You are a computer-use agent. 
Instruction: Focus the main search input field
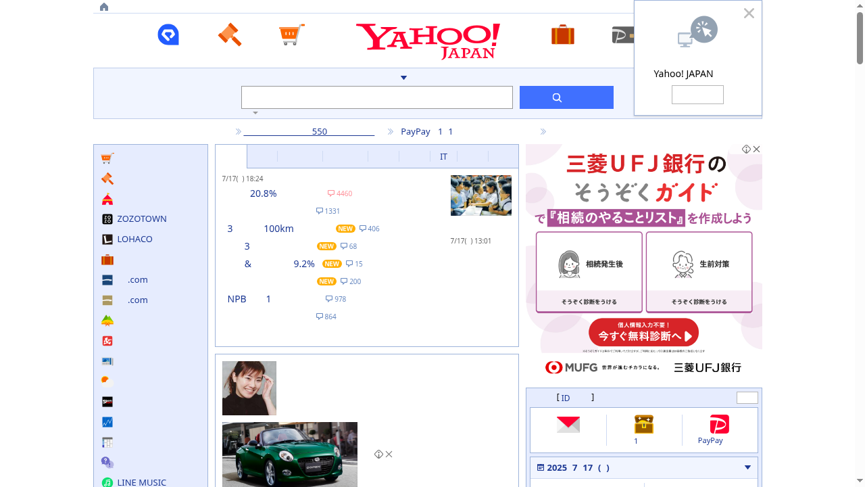point(377,97)
